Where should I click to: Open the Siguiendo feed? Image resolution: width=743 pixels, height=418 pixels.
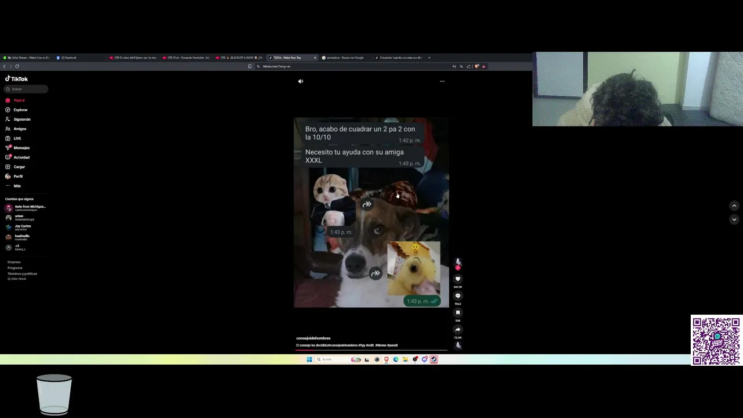pos(18,119)
